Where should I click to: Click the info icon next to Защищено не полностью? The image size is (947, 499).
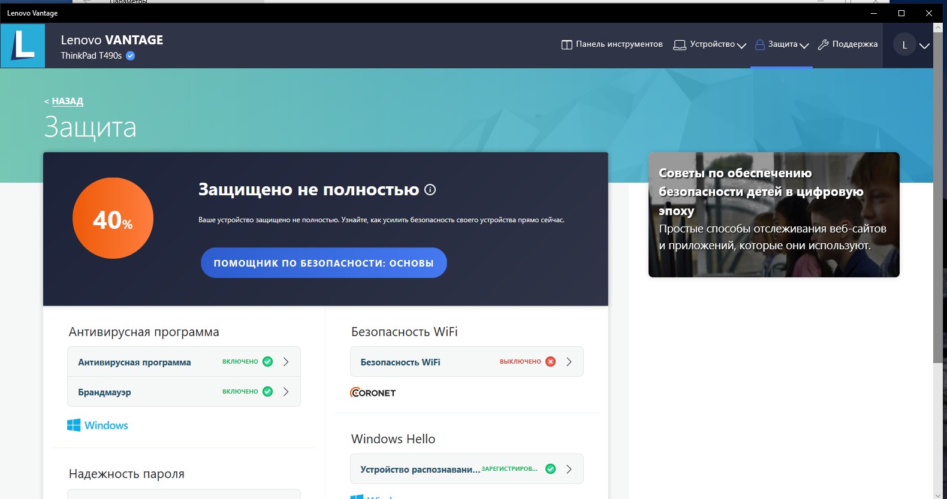430,190
